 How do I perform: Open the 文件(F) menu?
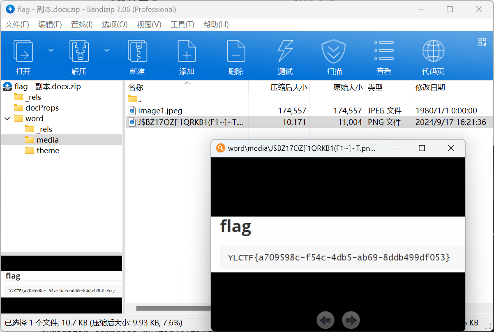click(17, 24)
